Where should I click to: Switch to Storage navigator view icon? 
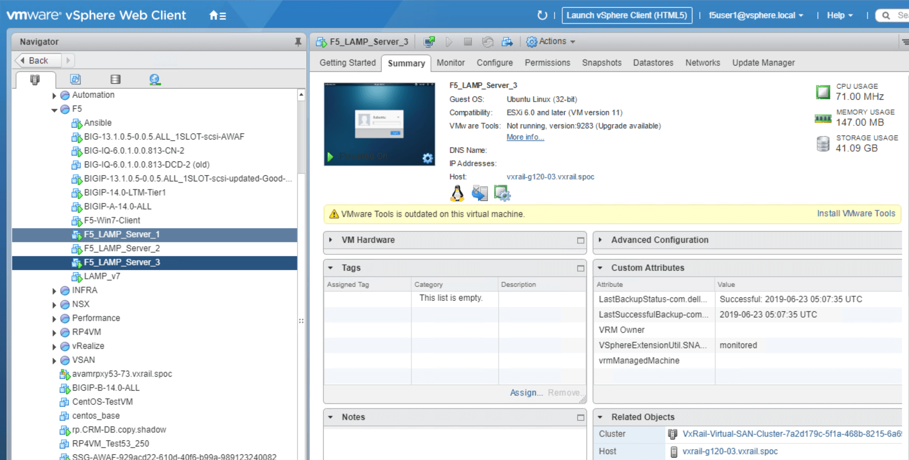pos(115,79)
